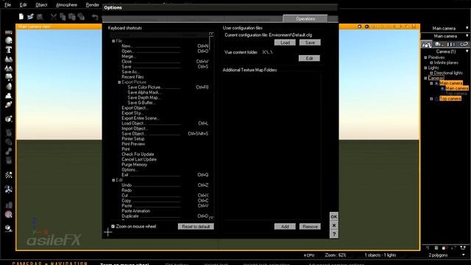Click the first round icon in view title bar
Viewport: 471px width, 265px height.
pos(360,26)
